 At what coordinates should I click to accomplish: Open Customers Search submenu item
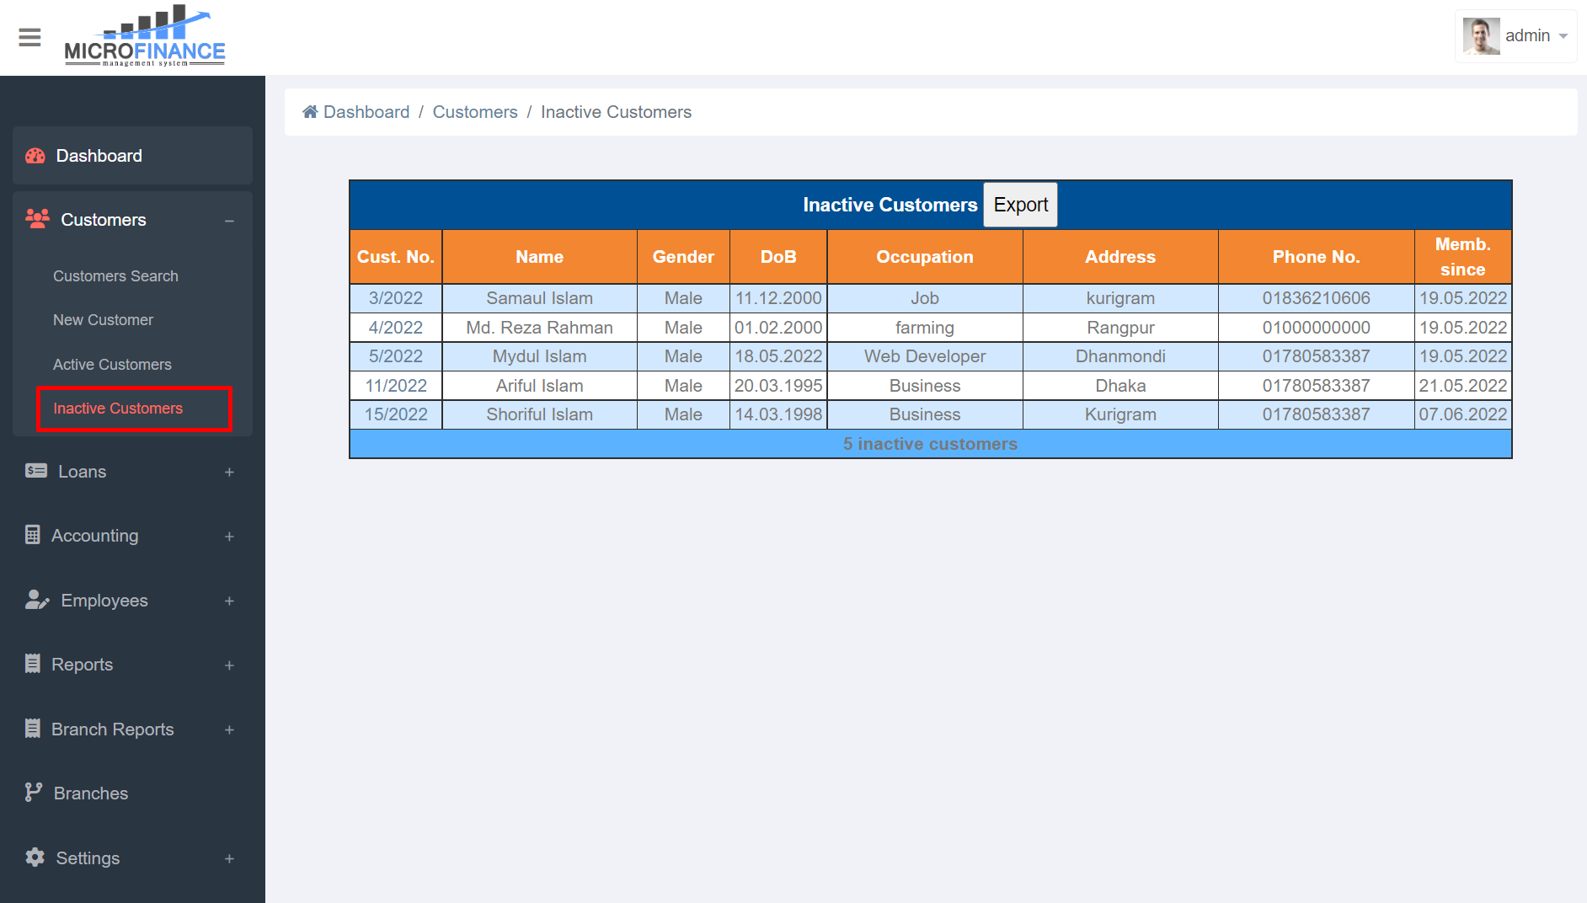(115, 276)
